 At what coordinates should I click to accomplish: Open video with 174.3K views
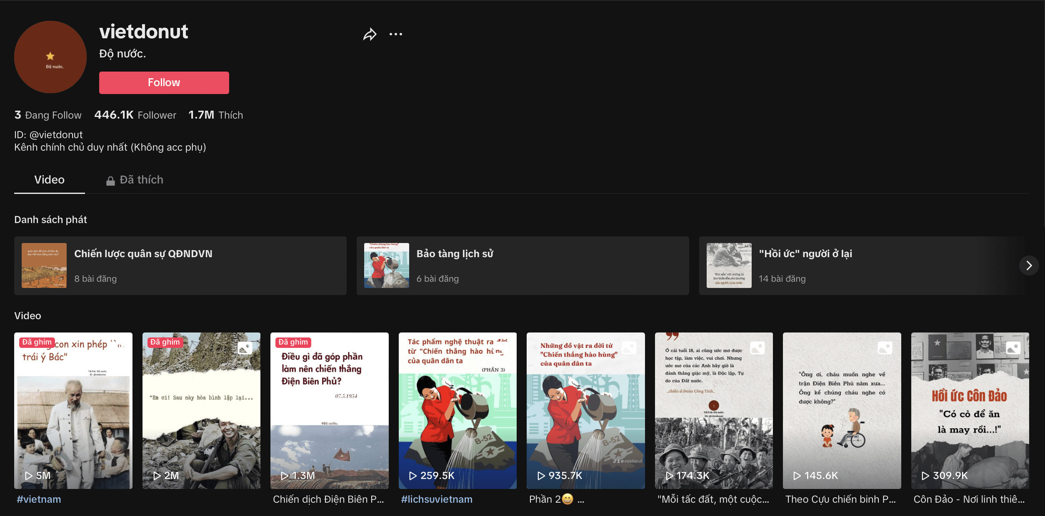pos(714,410)
